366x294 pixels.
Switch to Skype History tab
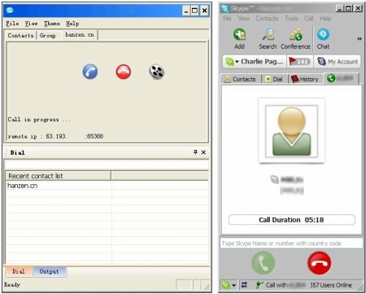[305, 79]
